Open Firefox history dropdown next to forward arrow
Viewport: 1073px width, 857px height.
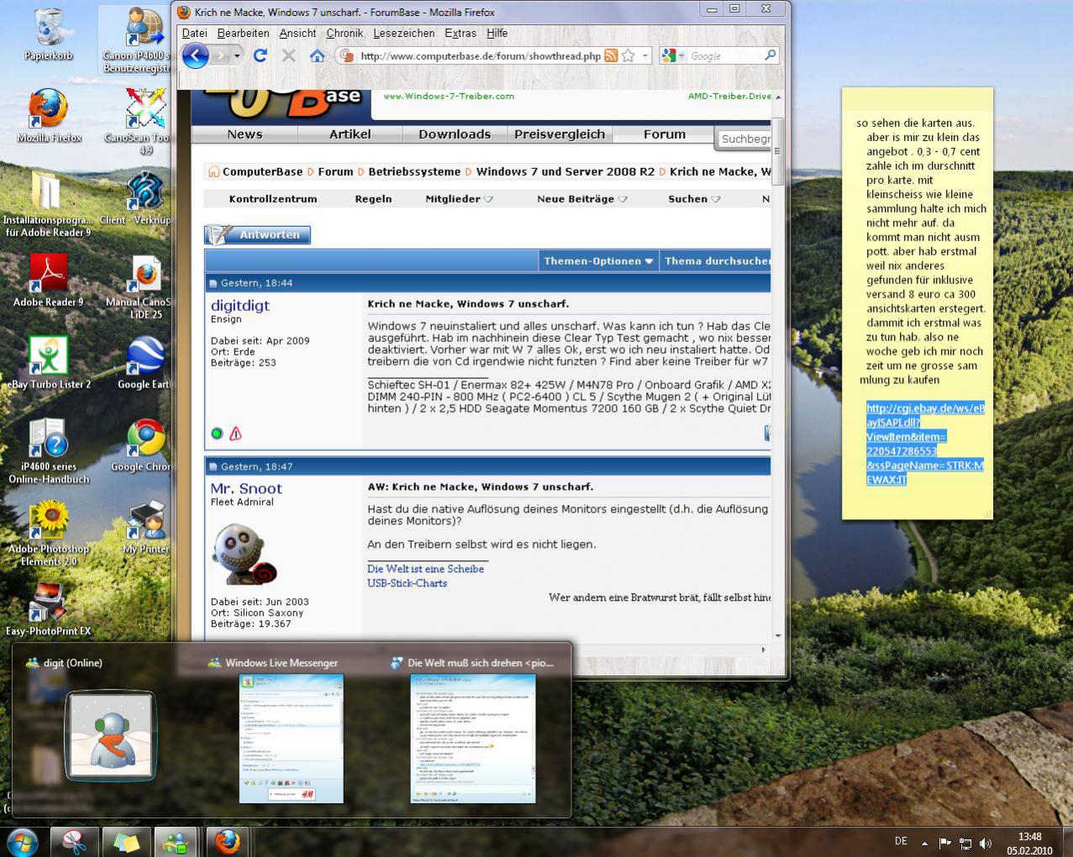click(237, 56)
